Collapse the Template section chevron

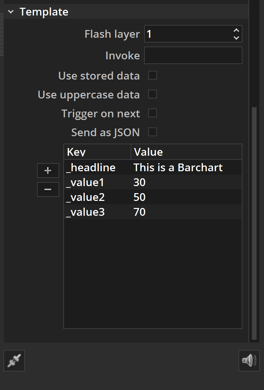(x=11, y=12)
